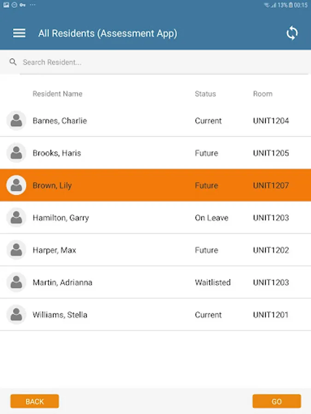This screenshot has width=311, height=414.
Task: Select resident name Williams, Stella
Action: point(60,315)
